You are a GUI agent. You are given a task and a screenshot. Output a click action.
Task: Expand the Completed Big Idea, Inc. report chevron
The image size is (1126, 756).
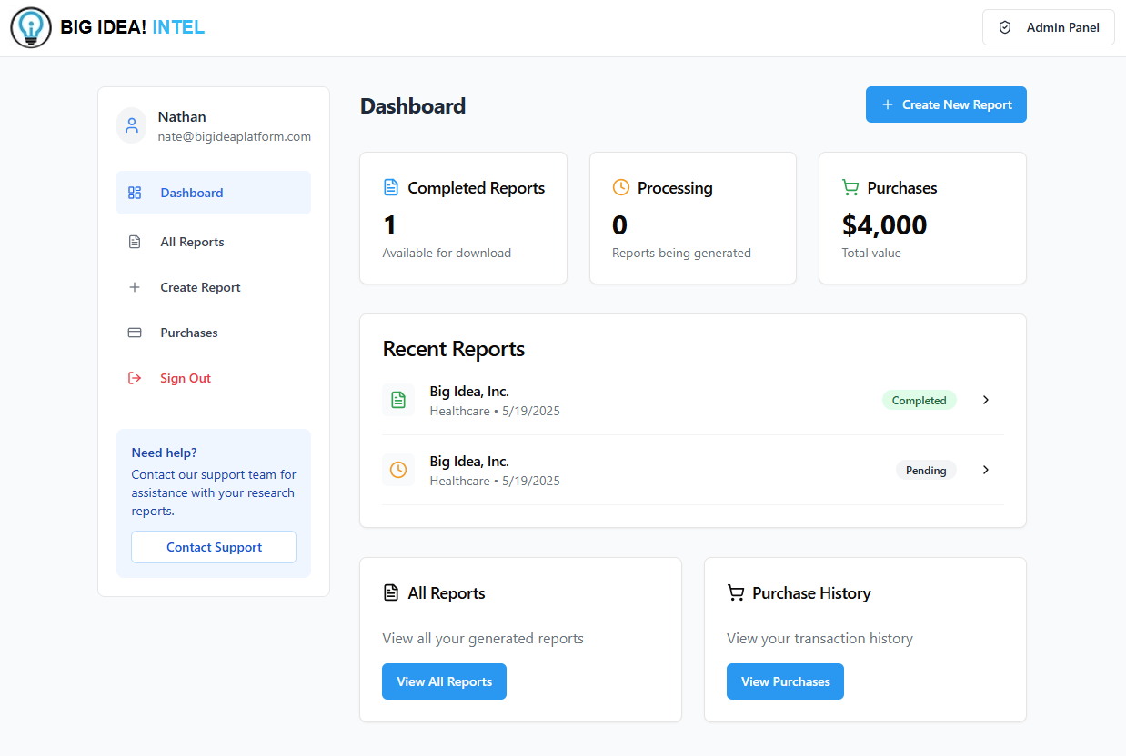[986, 400]
